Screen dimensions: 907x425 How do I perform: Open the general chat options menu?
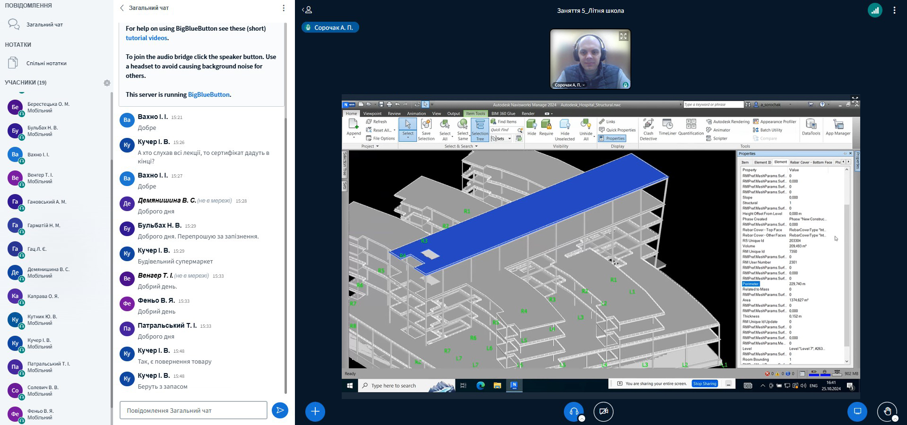tap(284, 8)
